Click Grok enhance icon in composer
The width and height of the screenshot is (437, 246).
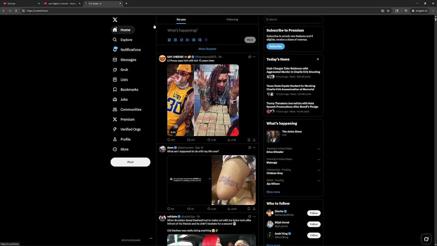(181, 40)
